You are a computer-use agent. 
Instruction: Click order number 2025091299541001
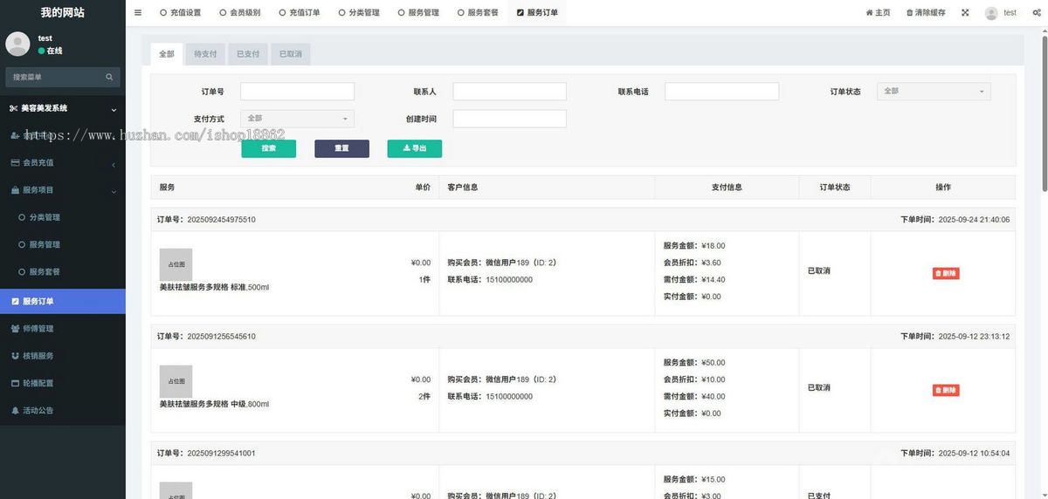pos(222,454)
